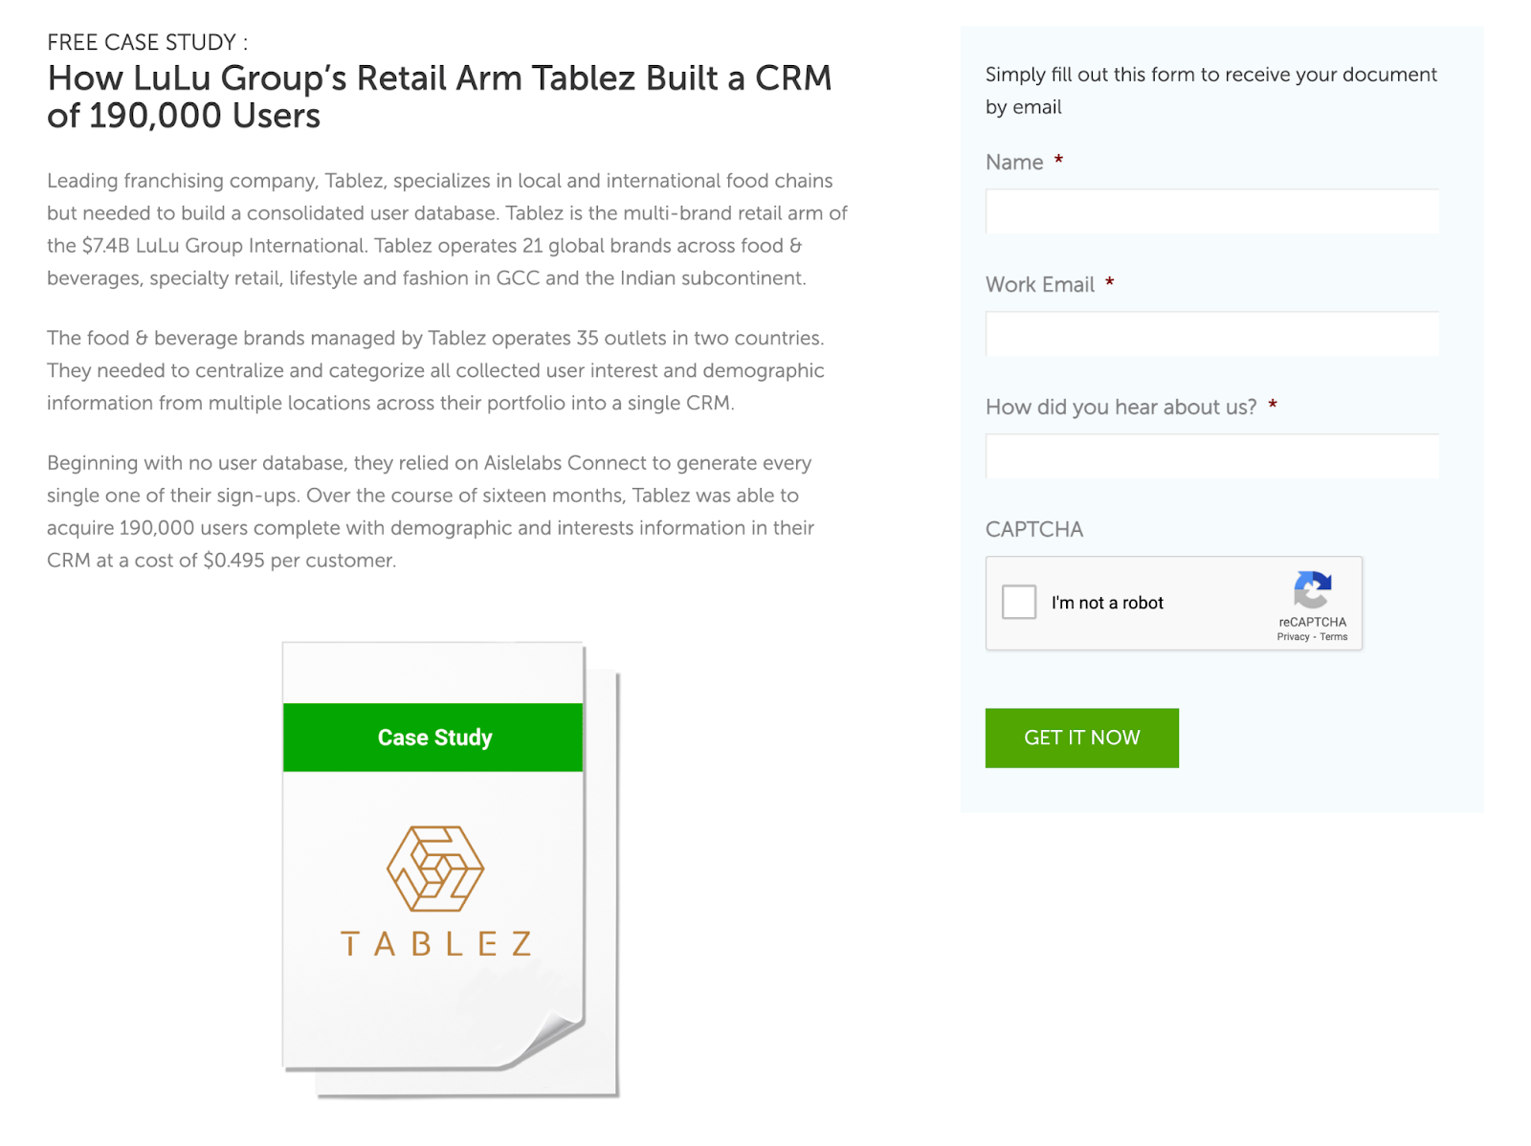The image size is (1531, 1146).
Task: Click inside the Name input field
Action: point(1210,211)
